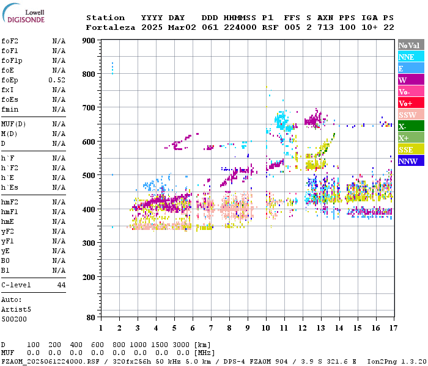This screenshot has height=366, width=428.
Task: Select the Vo+ red legend swatch
Action: [x=411, y=103]
